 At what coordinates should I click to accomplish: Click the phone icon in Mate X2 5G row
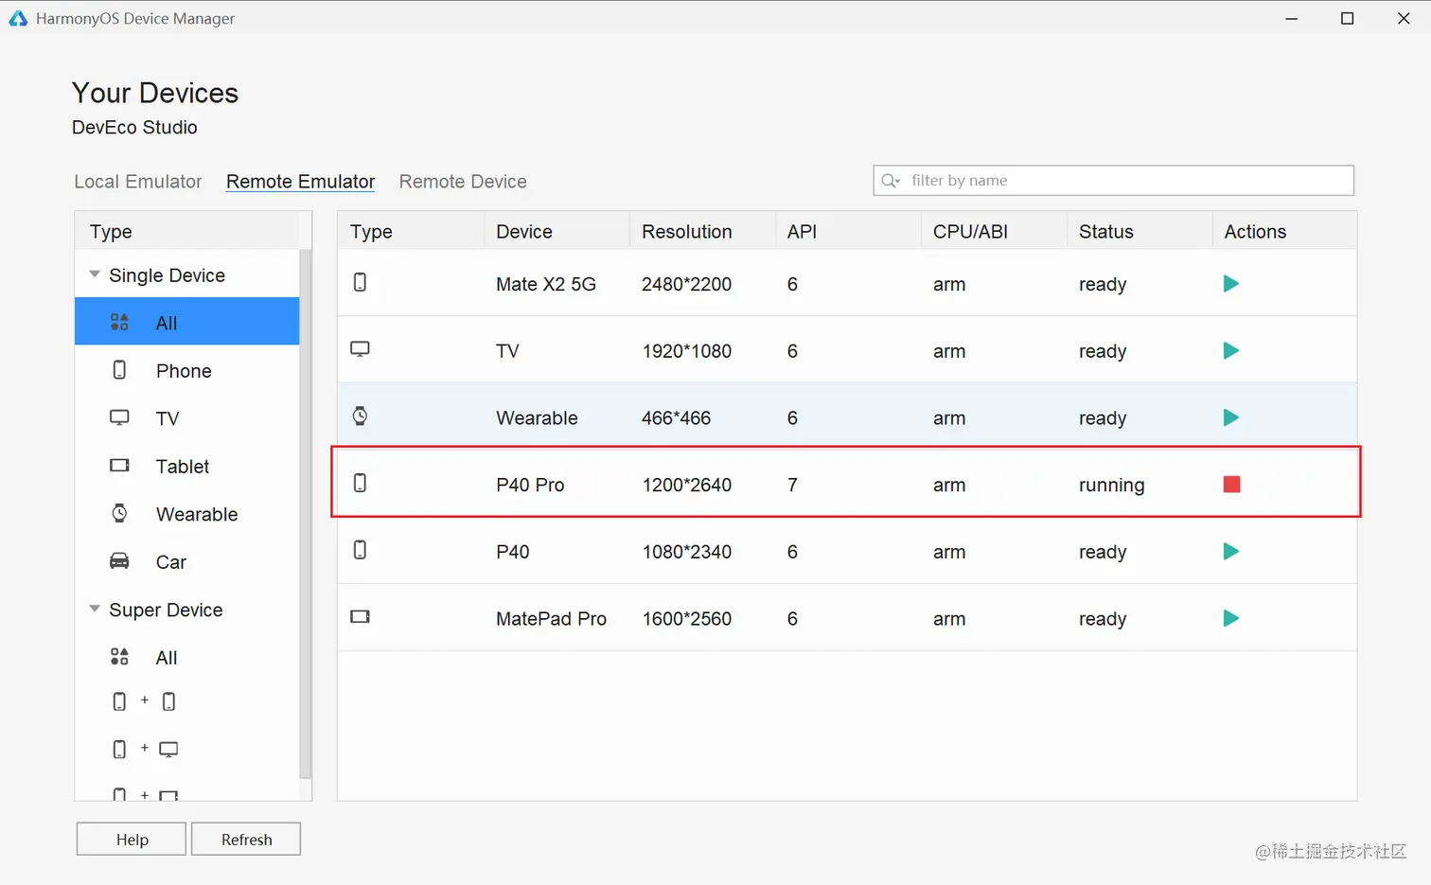click(x=360, y=282)
